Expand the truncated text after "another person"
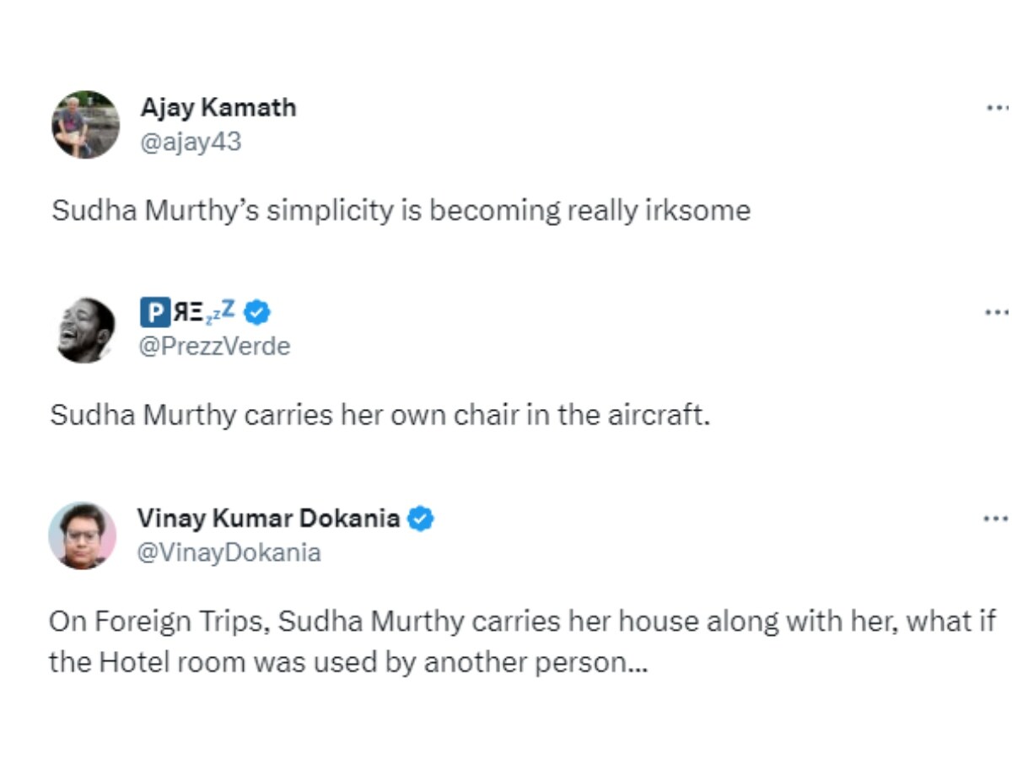 (x=638, y=663)
